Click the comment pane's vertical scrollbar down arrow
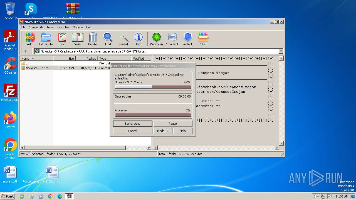356x200 pixels. tap(281, 143)
